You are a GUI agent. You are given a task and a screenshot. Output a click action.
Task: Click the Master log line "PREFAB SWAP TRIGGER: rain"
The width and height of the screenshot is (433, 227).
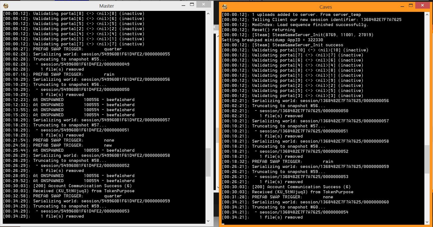[x=73, y=74]
